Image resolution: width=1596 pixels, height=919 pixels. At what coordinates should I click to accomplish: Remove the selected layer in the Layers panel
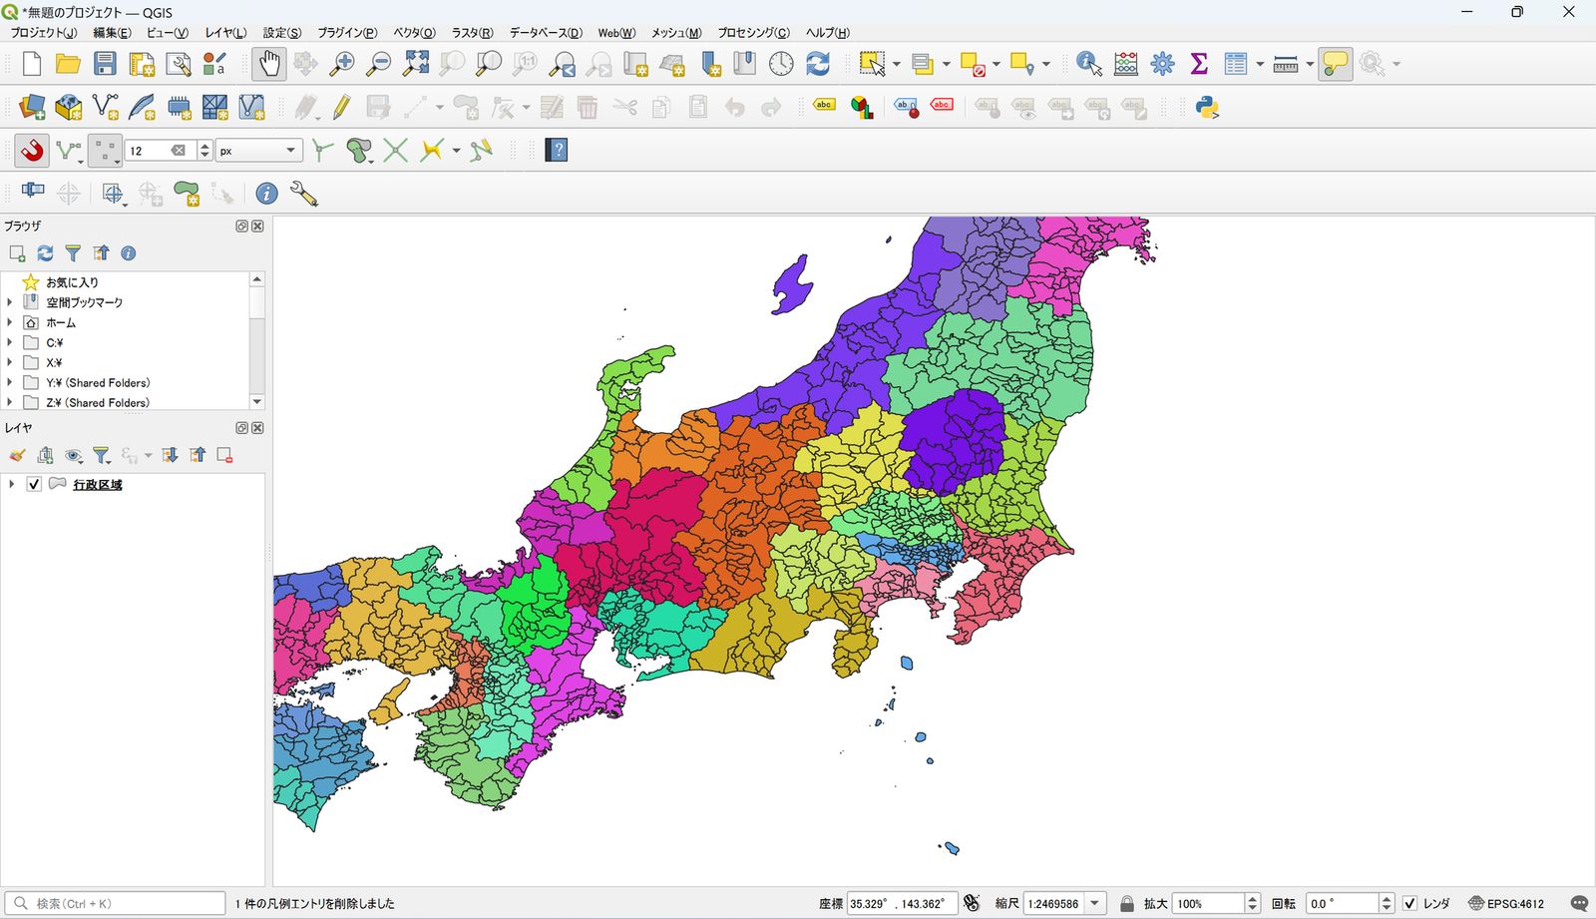pos(224,455)
